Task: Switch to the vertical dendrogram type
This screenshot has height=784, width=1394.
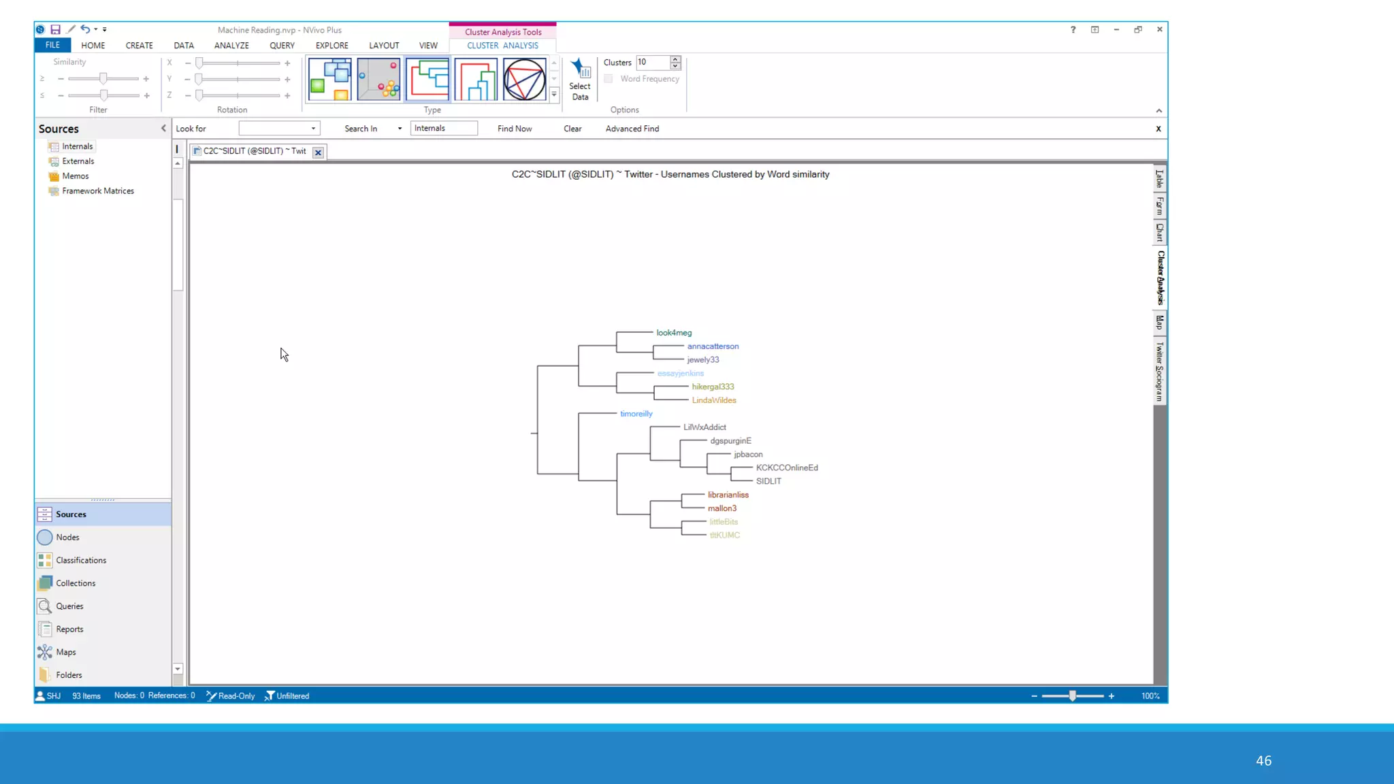Action: pyautogui.click(x=476, y=79)
